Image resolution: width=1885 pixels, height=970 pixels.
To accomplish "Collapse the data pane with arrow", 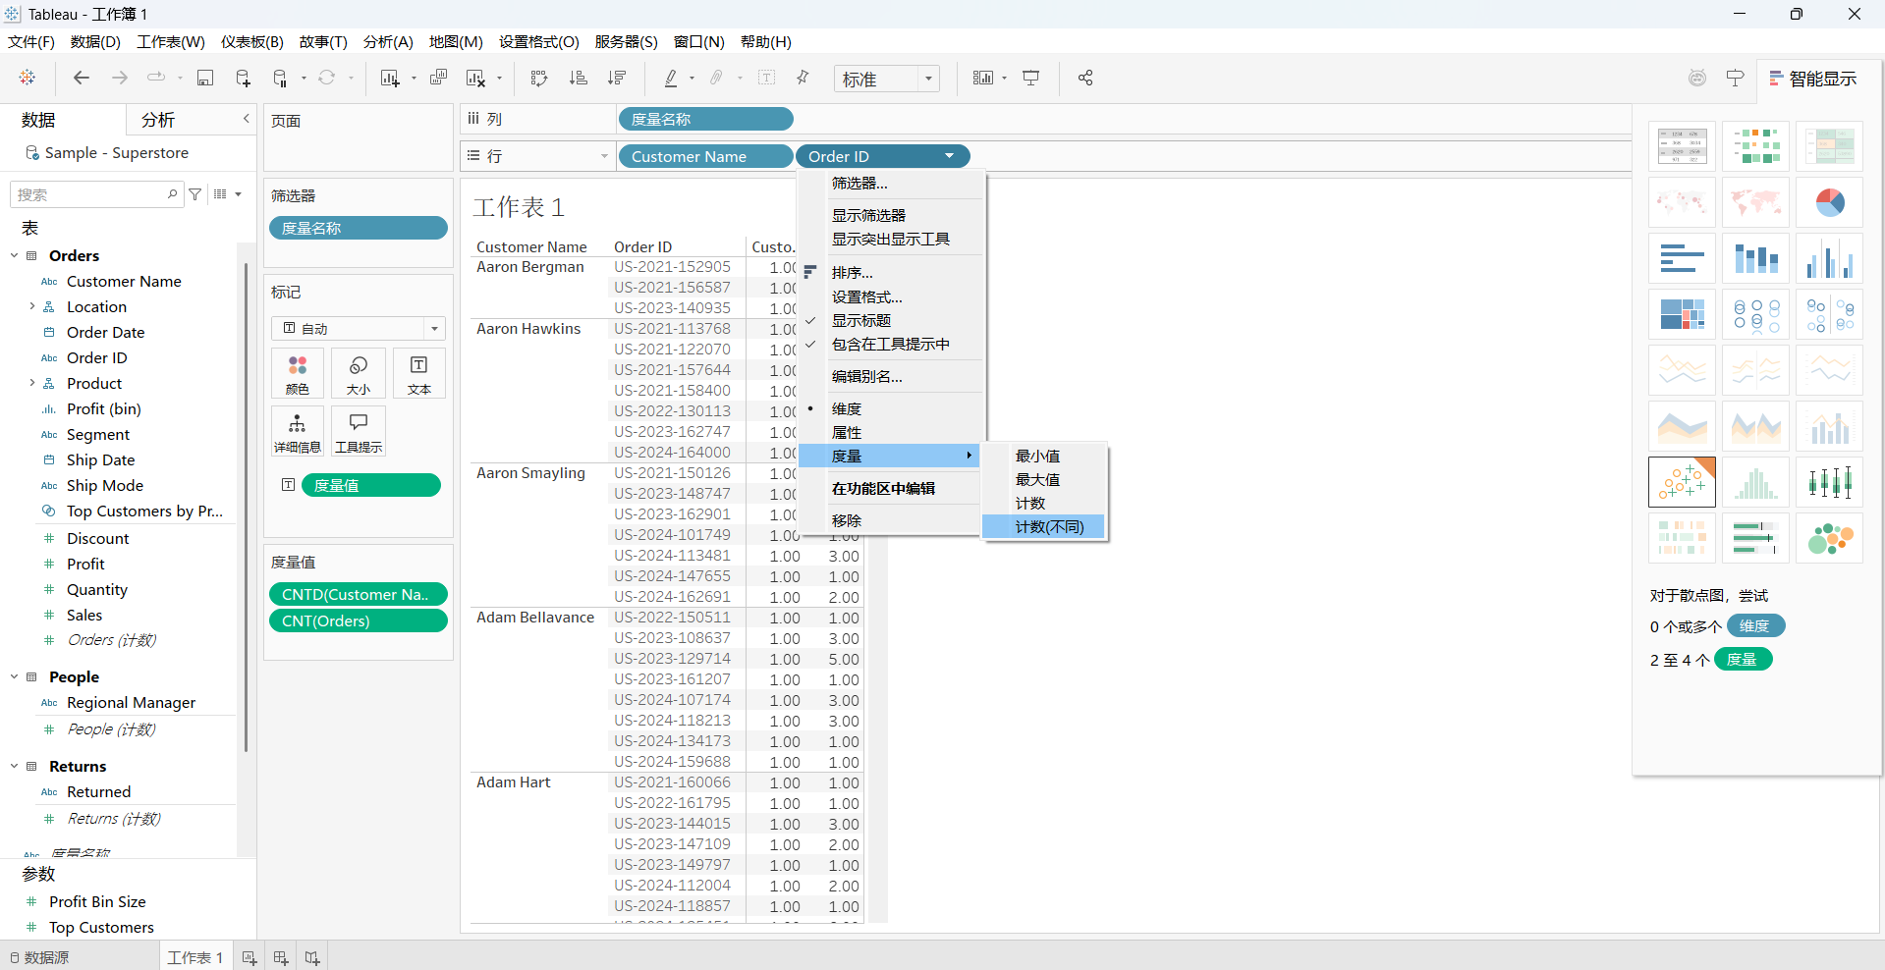I will (x=247, y=119).
